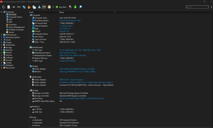Expand the Server tree node

tap(1, 40)
